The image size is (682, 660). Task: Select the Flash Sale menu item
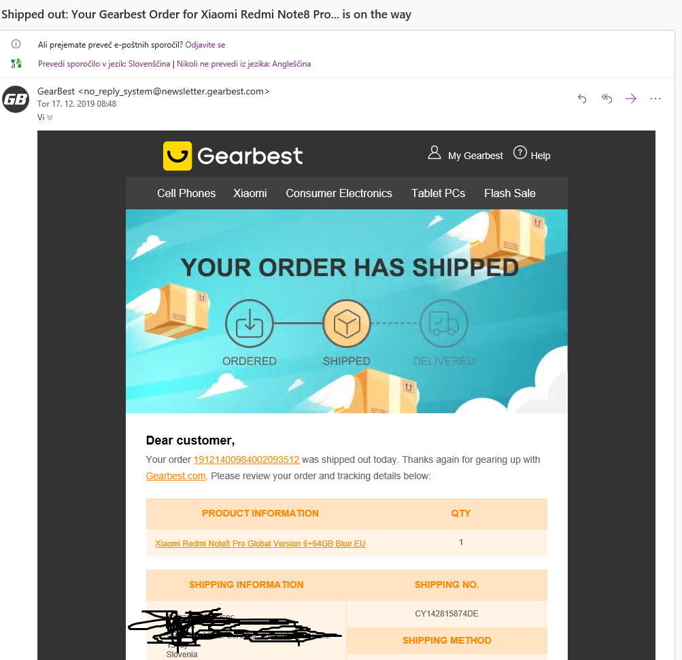coord(510,193)
